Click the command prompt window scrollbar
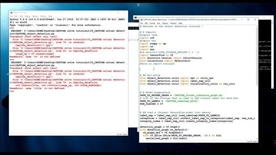The width and height of the screenshot is (276, 155). (x=273, y=54)
